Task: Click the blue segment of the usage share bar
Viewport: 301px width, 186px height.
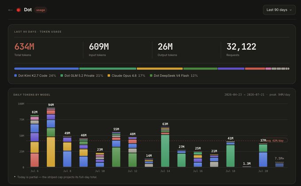Action: tap(46, 69)
